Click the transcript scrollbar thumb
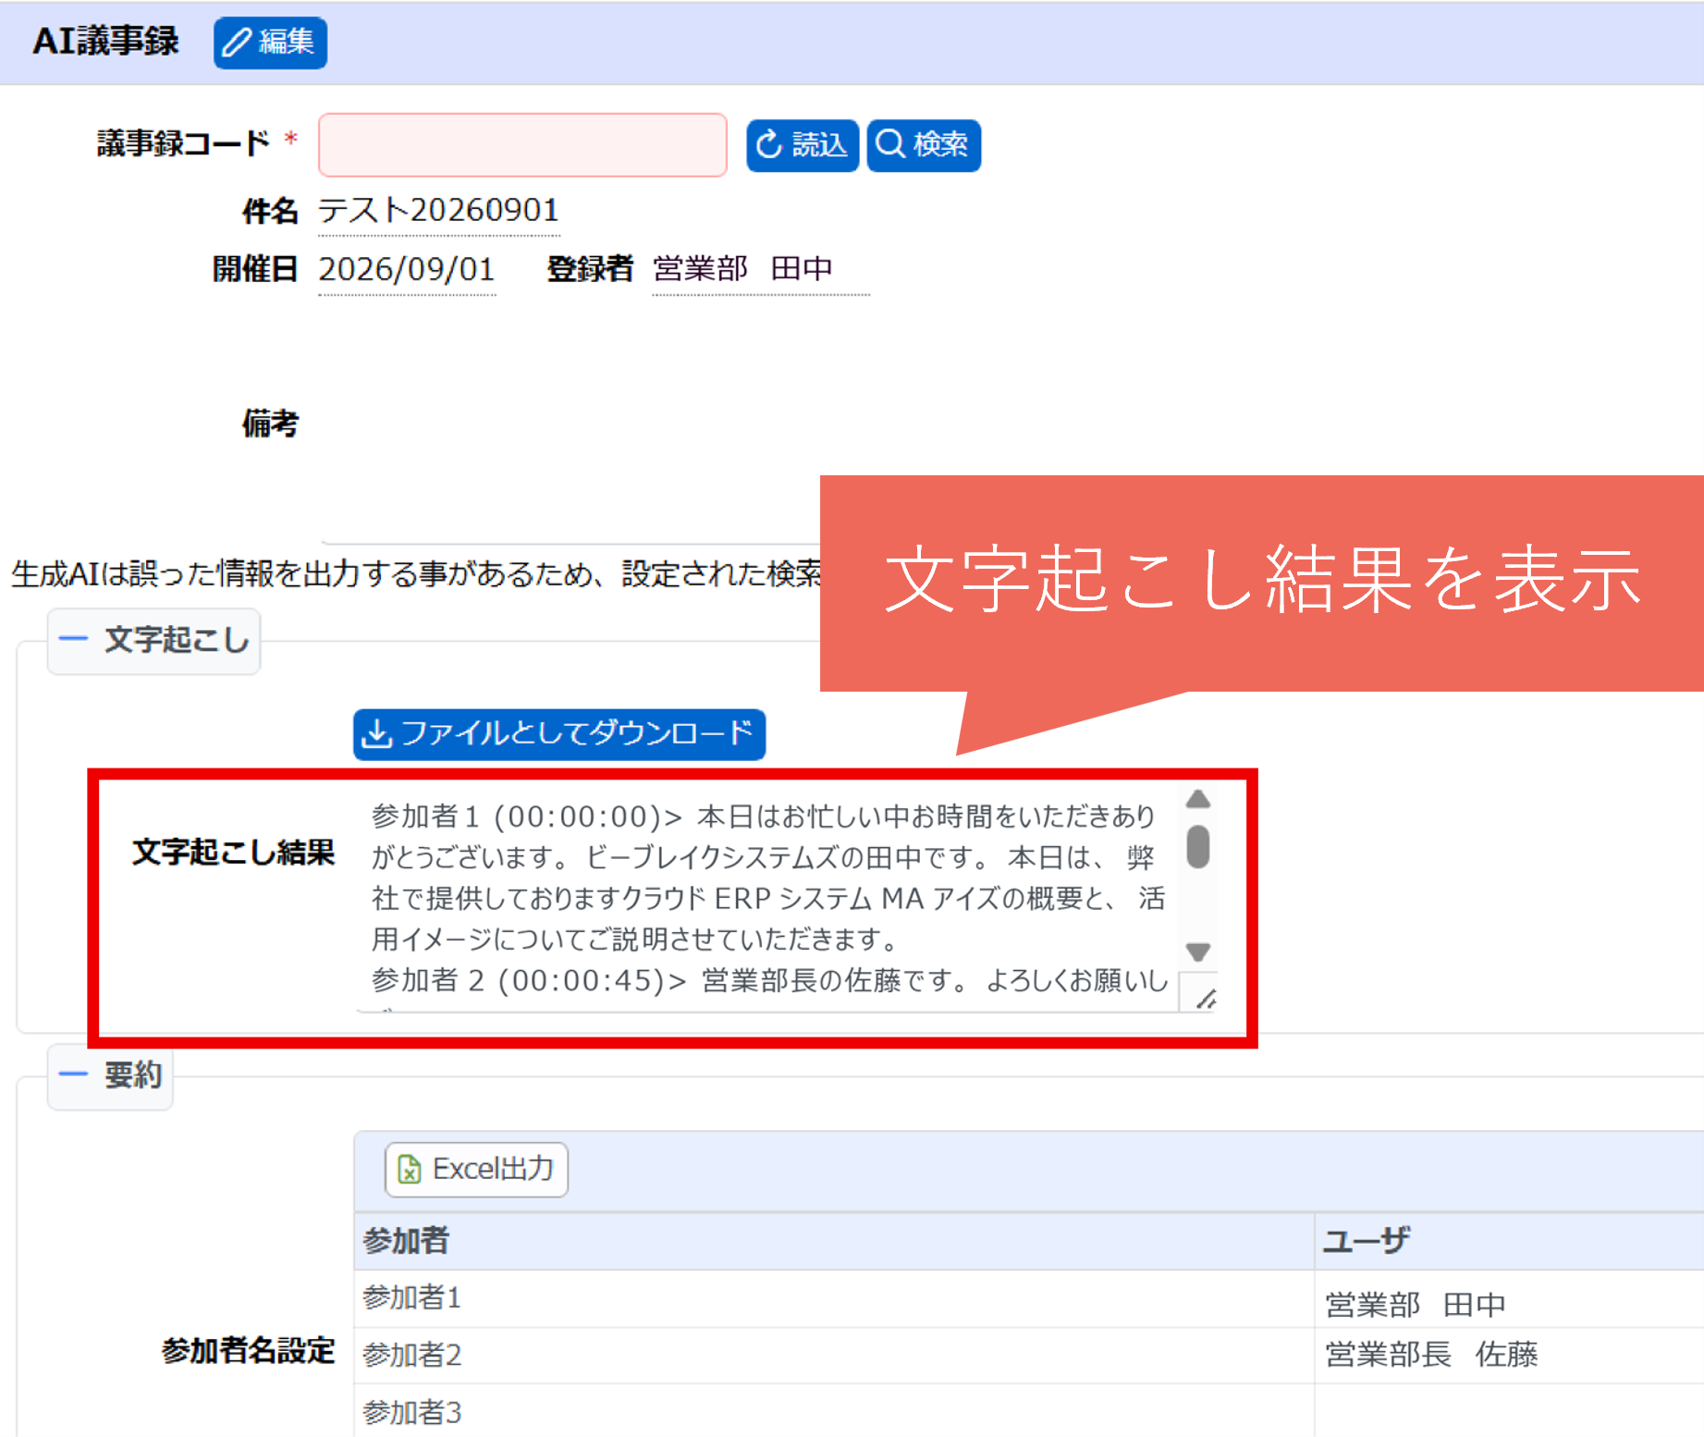Viewport: 1704px width, 1437px height. (1198, 846)
